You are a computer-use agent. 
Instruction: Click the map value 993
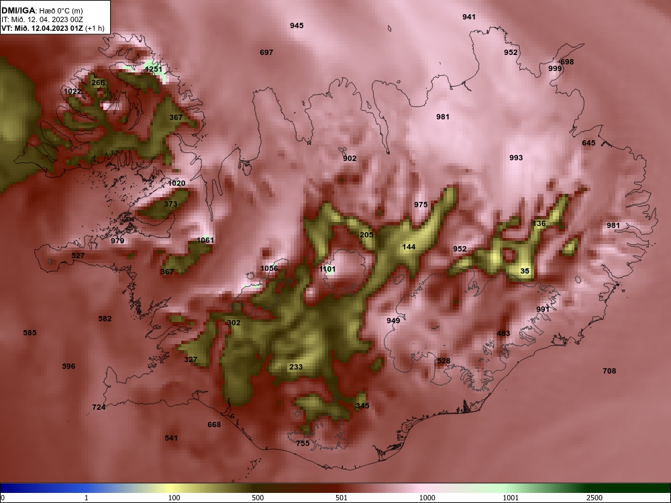point(516,158)
